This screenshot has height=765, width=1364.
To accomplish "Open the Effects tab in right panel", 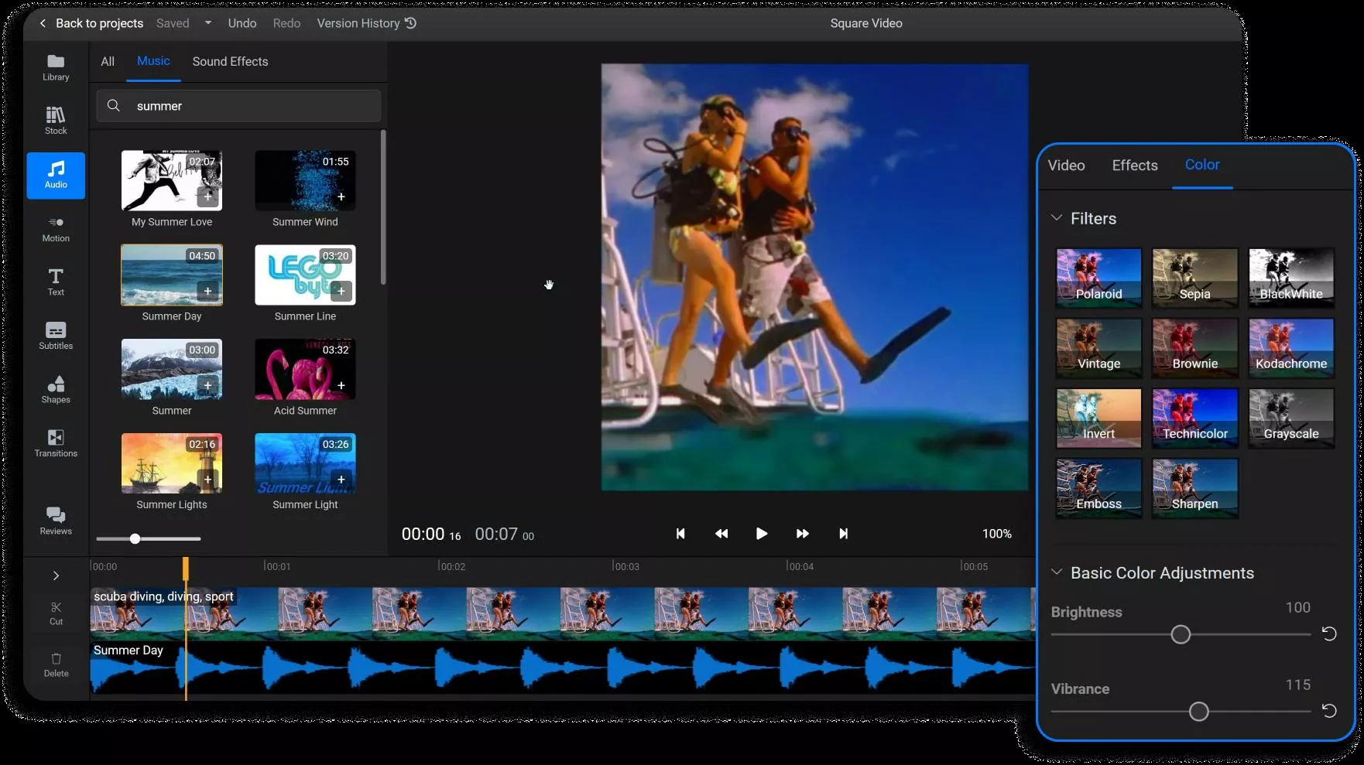I will pyautogui.click(x=1134, y=165).
